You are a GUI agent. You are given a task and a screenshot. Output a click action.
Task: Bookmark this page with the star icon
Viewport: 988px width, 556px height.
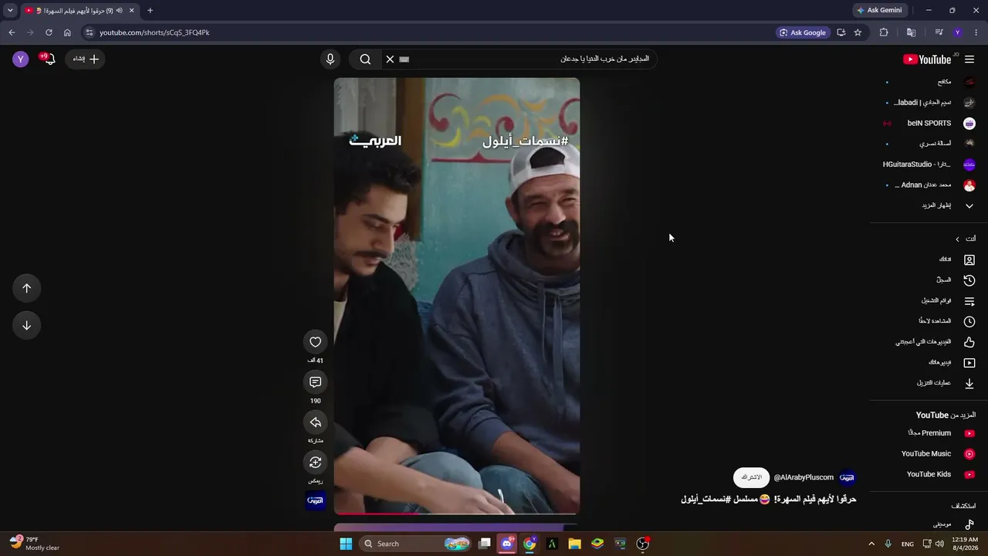[x=858, y=32]
